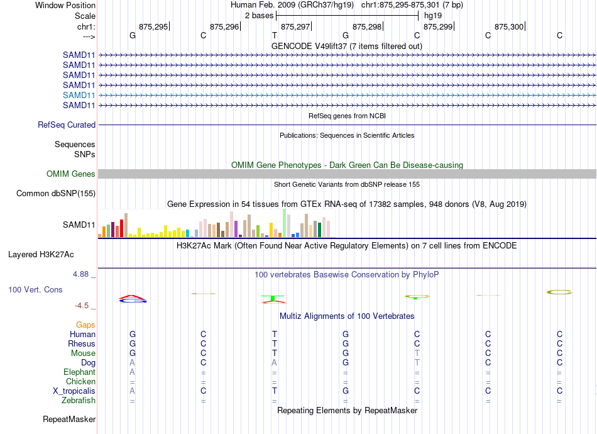This screenshot has height=434, width=597.
Task: Select the X_tropicalis species label
Action: 74,391
